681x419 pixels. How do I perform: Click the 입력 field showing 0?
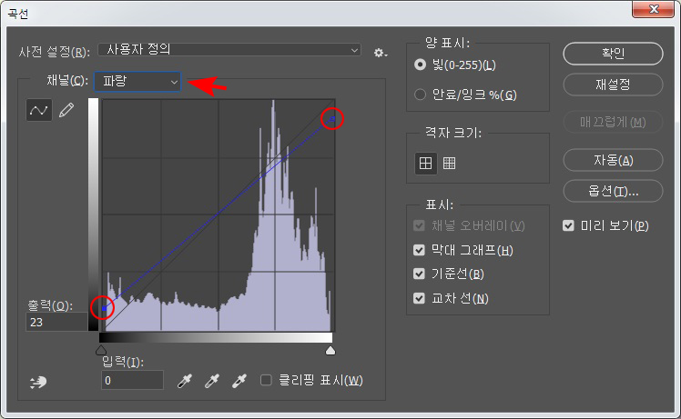[x=132, y=380]
